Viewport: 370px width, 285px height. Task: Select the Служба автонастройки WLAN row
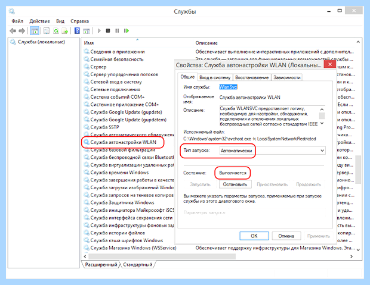[123, 142]
